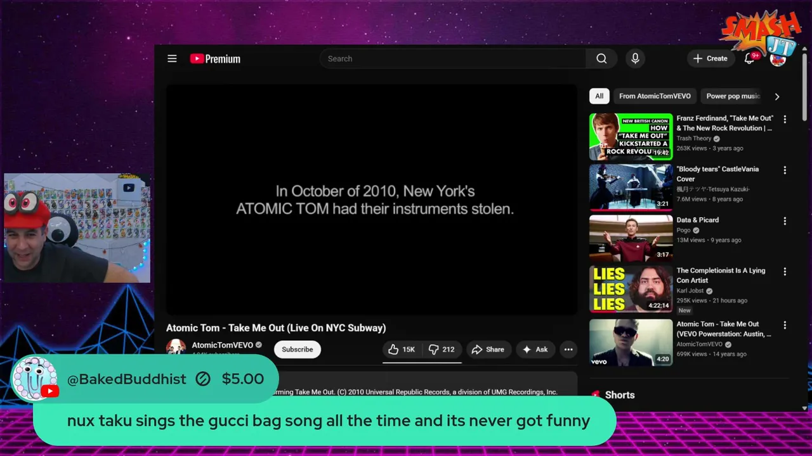The height and width of the screenshot is (456, 812).
Task: Click the video title "Atomic Tom - Take Me Out"
Action: (276, 328)
